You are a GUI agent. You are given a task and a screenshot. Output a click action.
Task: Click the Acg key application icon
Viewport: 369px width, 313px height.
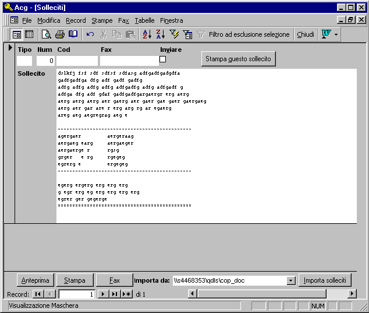(9, 8)
